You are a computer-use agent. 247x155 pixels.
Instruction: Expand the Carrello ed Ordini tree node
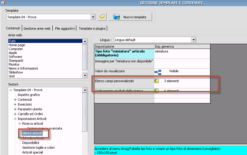click(x=15, y=114)
